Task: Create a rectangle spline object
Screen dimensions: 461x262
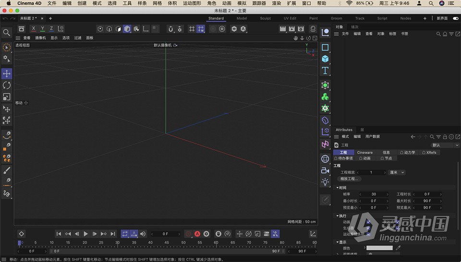Action: tap(325, 48)
